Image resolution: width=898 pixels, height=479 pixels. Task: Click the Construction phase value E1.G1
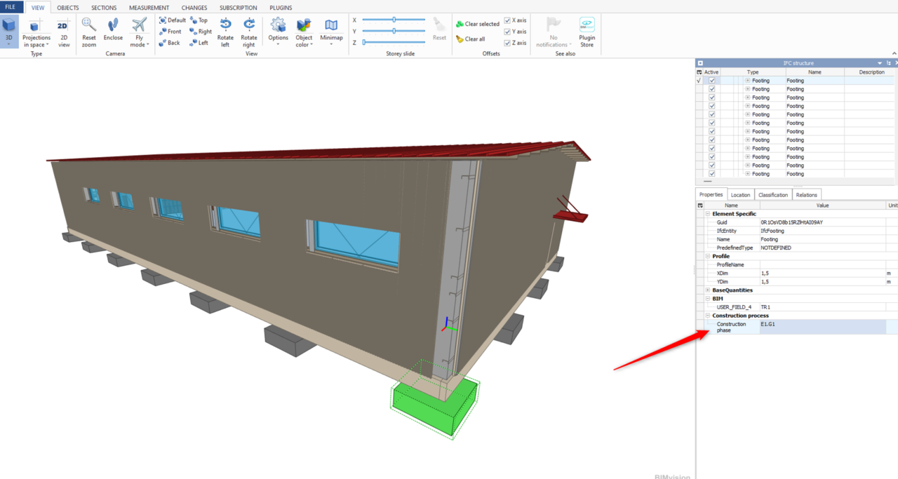pyautogui.click(x=823, y=327)
